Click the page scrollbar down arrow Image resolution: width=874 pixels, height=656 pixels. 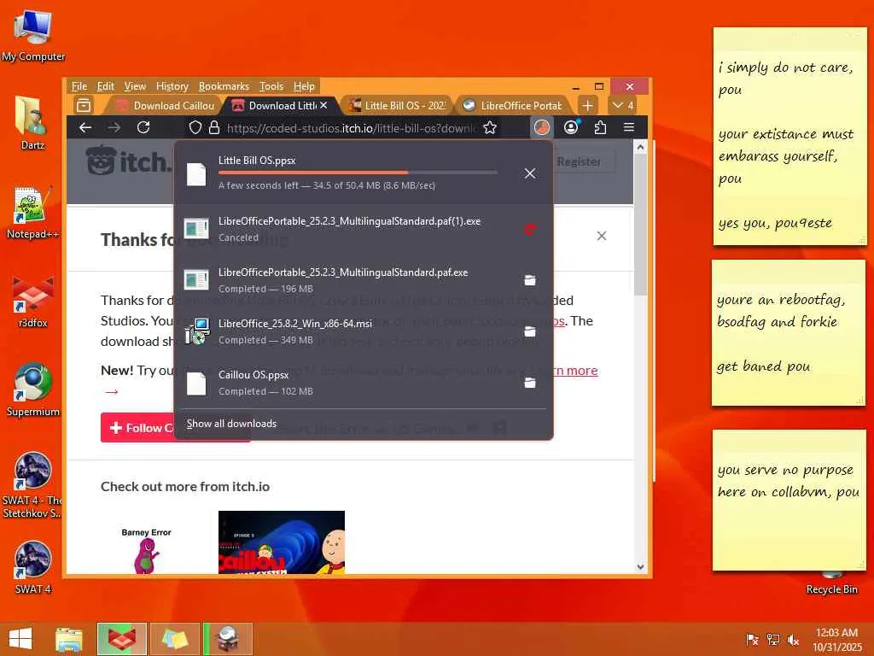[x=640, y=567]
